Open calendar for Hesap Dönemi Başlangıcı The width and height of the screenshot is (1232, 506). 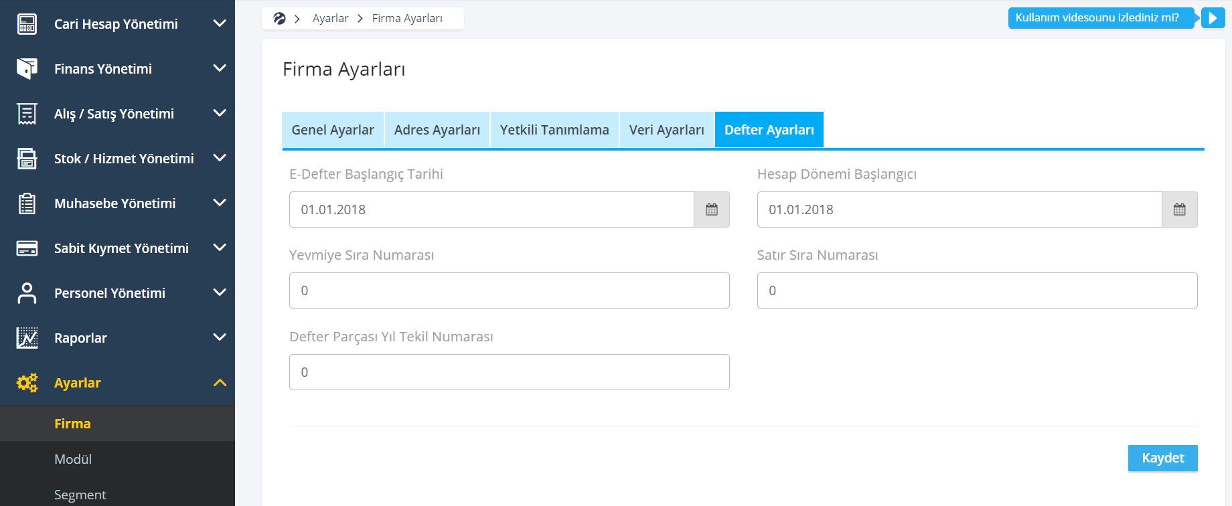click(1180, 209)
